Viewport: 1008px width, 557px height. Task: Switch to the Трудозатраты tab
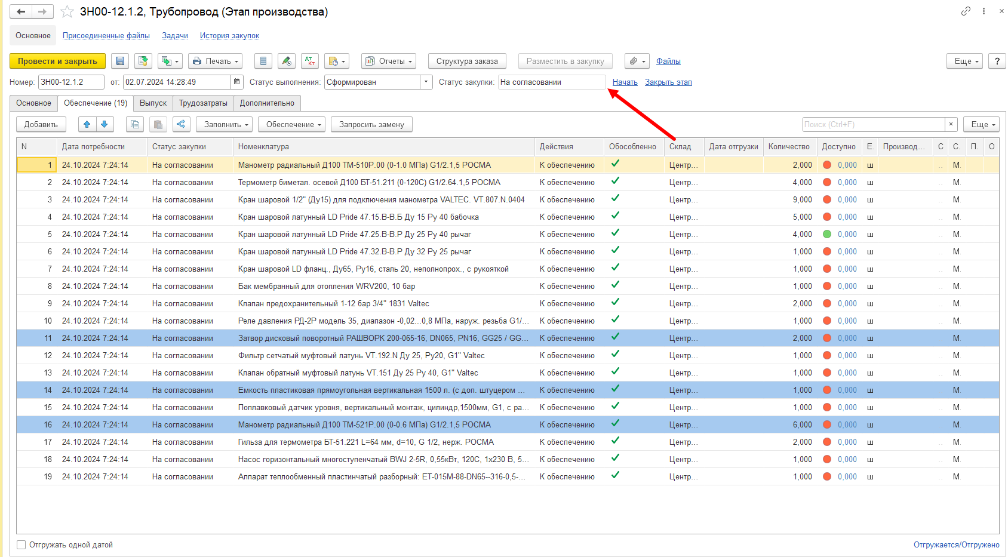point(203,103)
